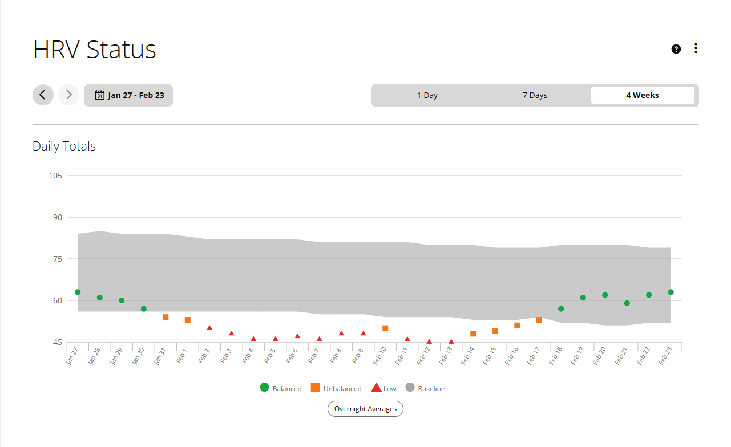Switch to the 7 Days view

[535, 95]
